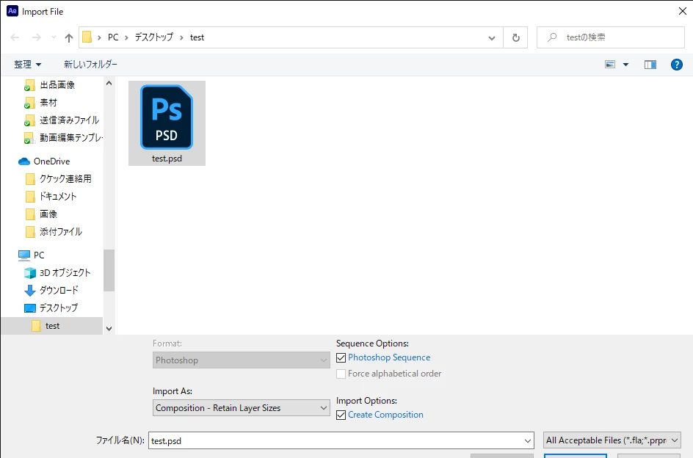Go up one folder level
The image size is (693, 458).
68,37
